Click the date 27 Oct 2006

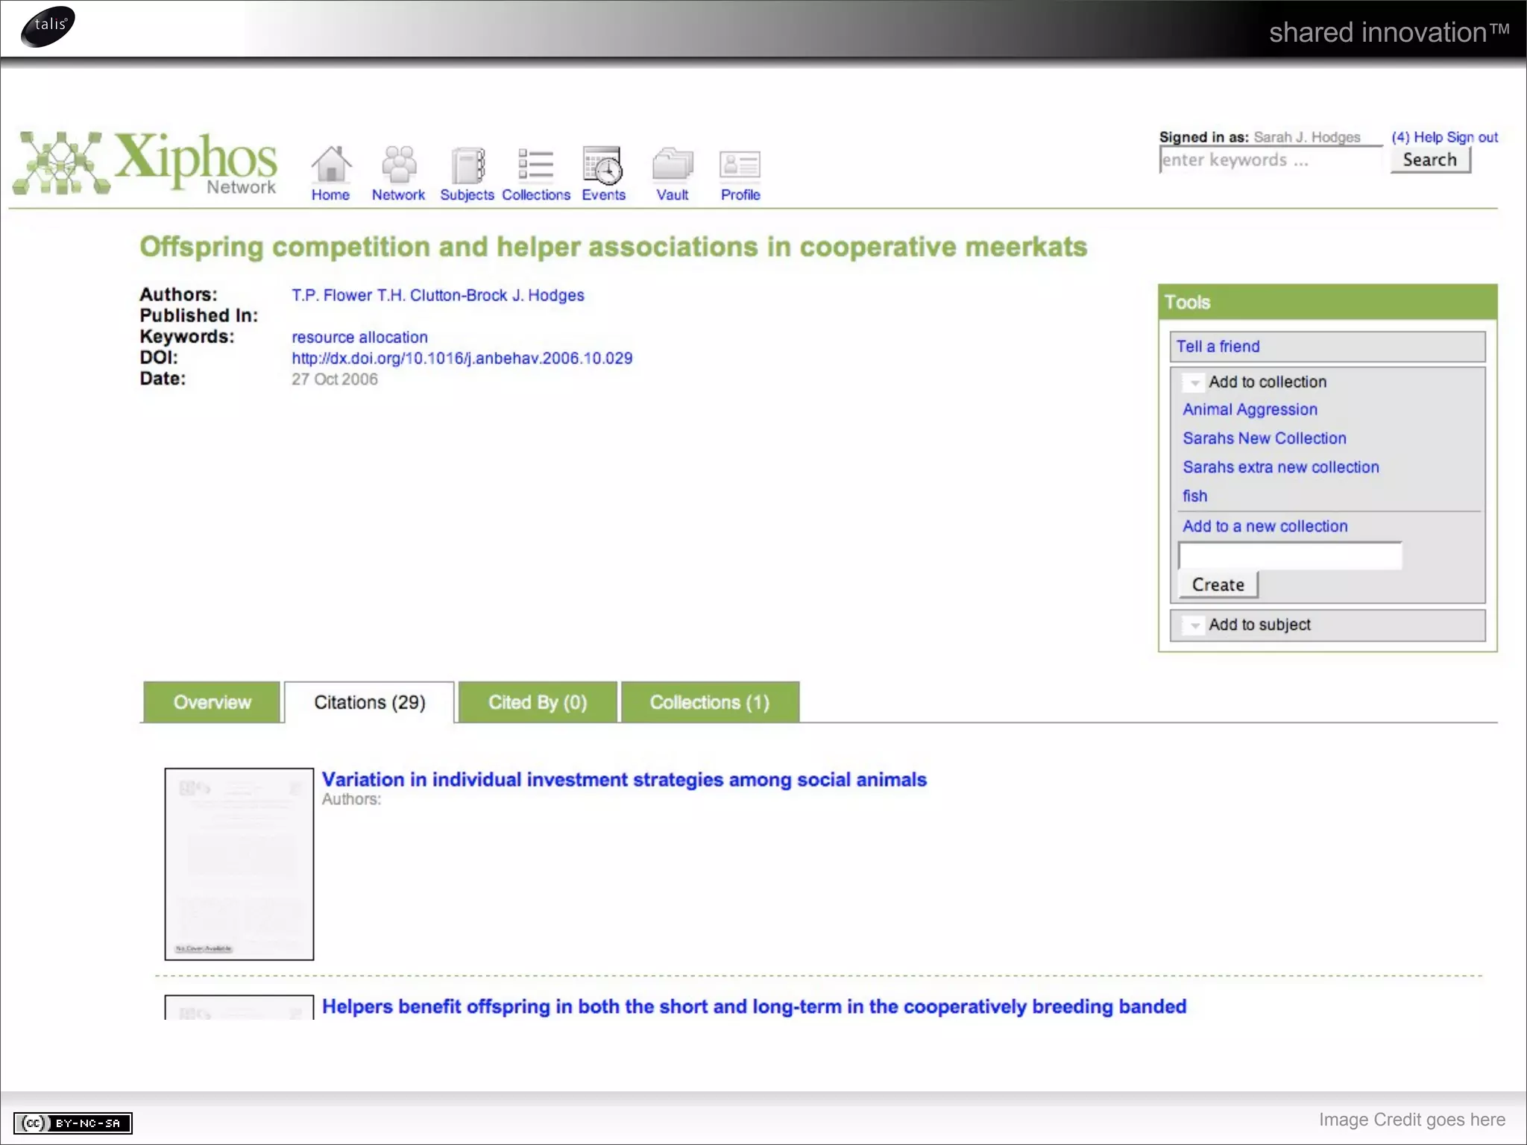(x=334, y=379)
